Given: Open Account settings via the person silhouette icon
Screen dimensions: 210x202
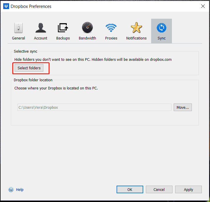Looking at the screenshot, I should click(x=40, y=28).
